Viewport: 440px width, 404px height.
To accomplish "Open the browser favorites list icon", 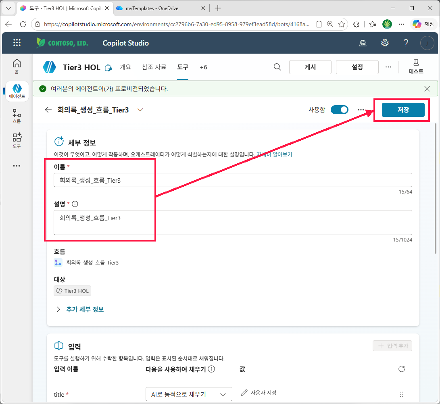I will click(x=373, y=25).
